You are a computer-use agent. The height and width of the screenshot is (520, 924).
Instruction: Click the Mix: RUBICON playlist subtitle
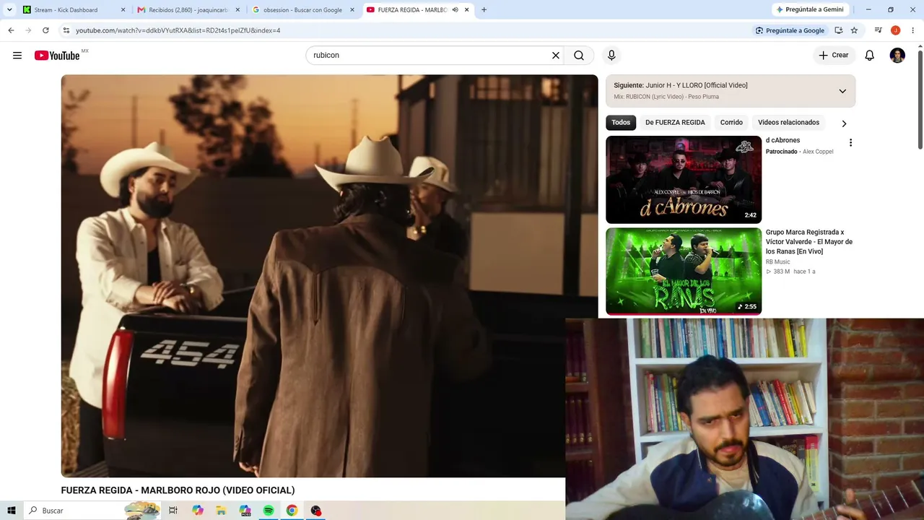coord(666,97)
